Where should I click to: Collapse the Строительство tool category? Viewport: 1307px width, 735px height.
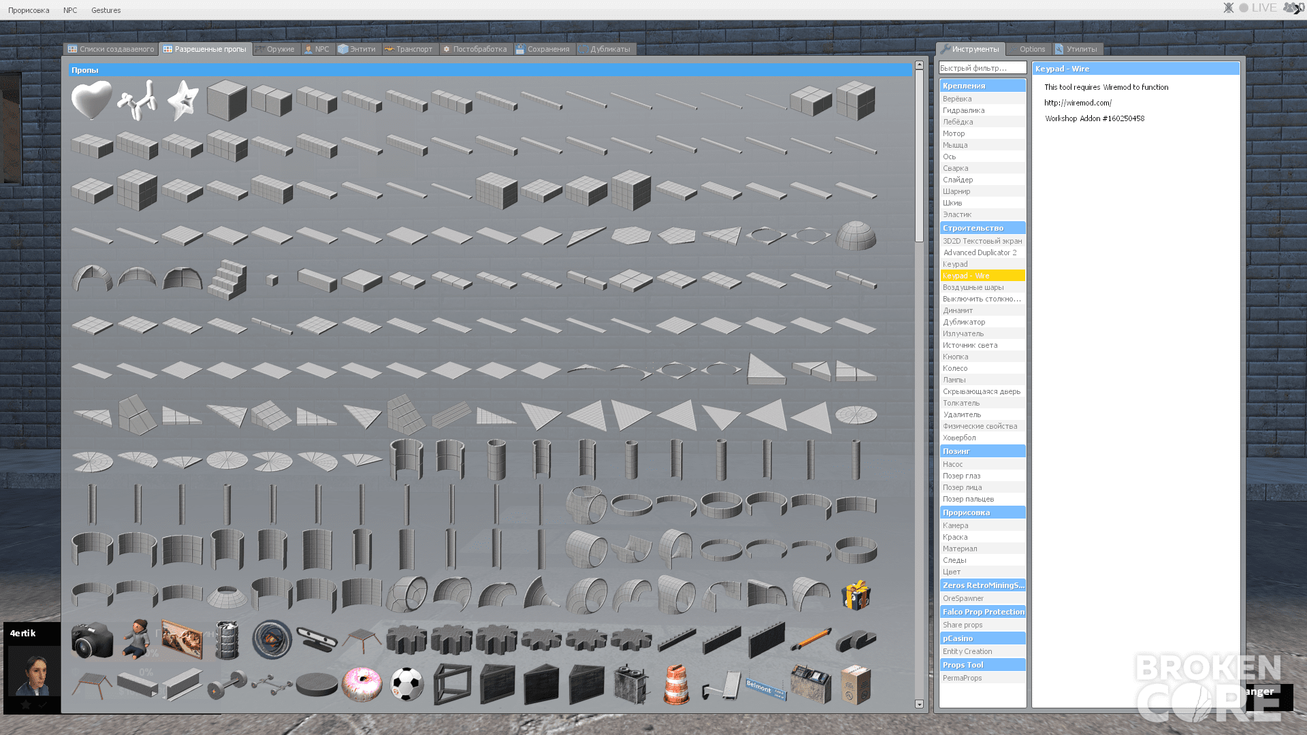(982, 228)
